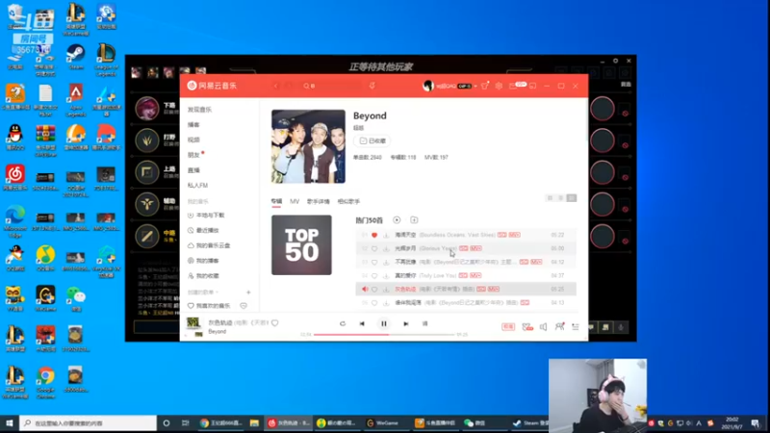Screen dimensions: 770x433
Task: Click the Beyond artist photo
Action: point(308,146)
